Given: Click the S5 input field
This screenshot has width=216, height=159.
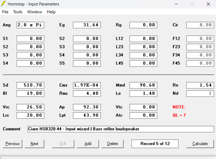Looking at the screenshot, I should 87,63.
